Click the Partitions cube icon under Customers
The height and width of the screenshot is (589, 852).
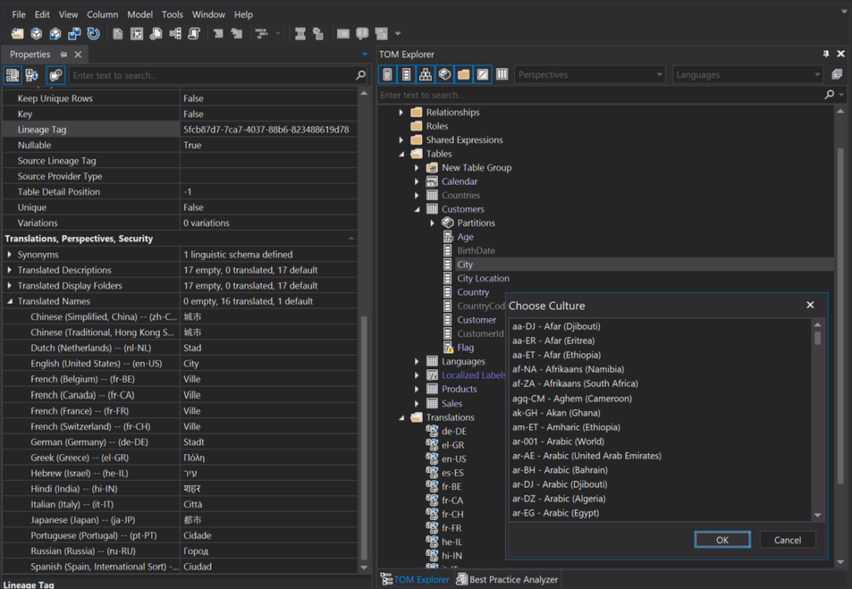click(x=447, y=223)
